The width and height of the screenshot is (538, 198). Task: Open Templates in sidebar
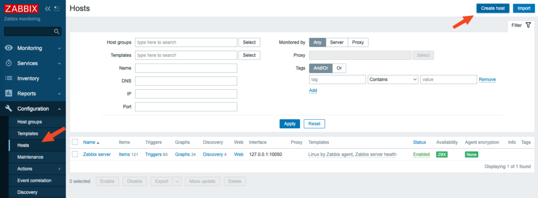[x=28, y=133]
